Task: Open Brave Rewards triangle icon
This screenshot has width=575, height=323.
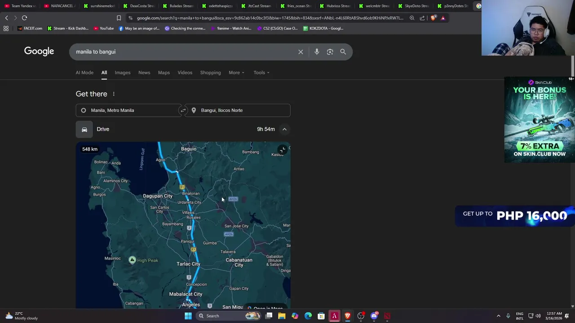Action: pyautogui.click(x=443, y=18)
